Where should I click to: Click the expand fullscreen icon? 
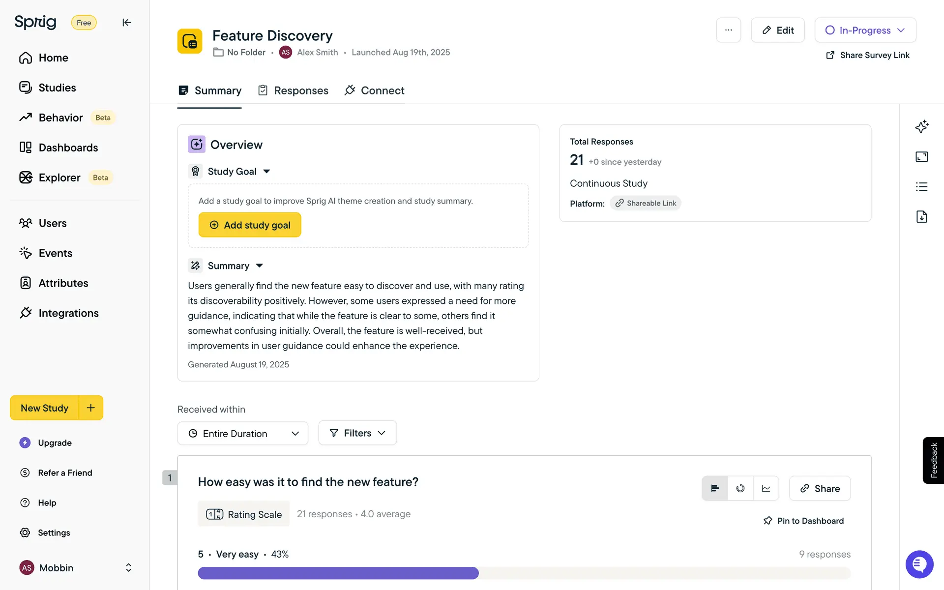click(x=921, y=157)
